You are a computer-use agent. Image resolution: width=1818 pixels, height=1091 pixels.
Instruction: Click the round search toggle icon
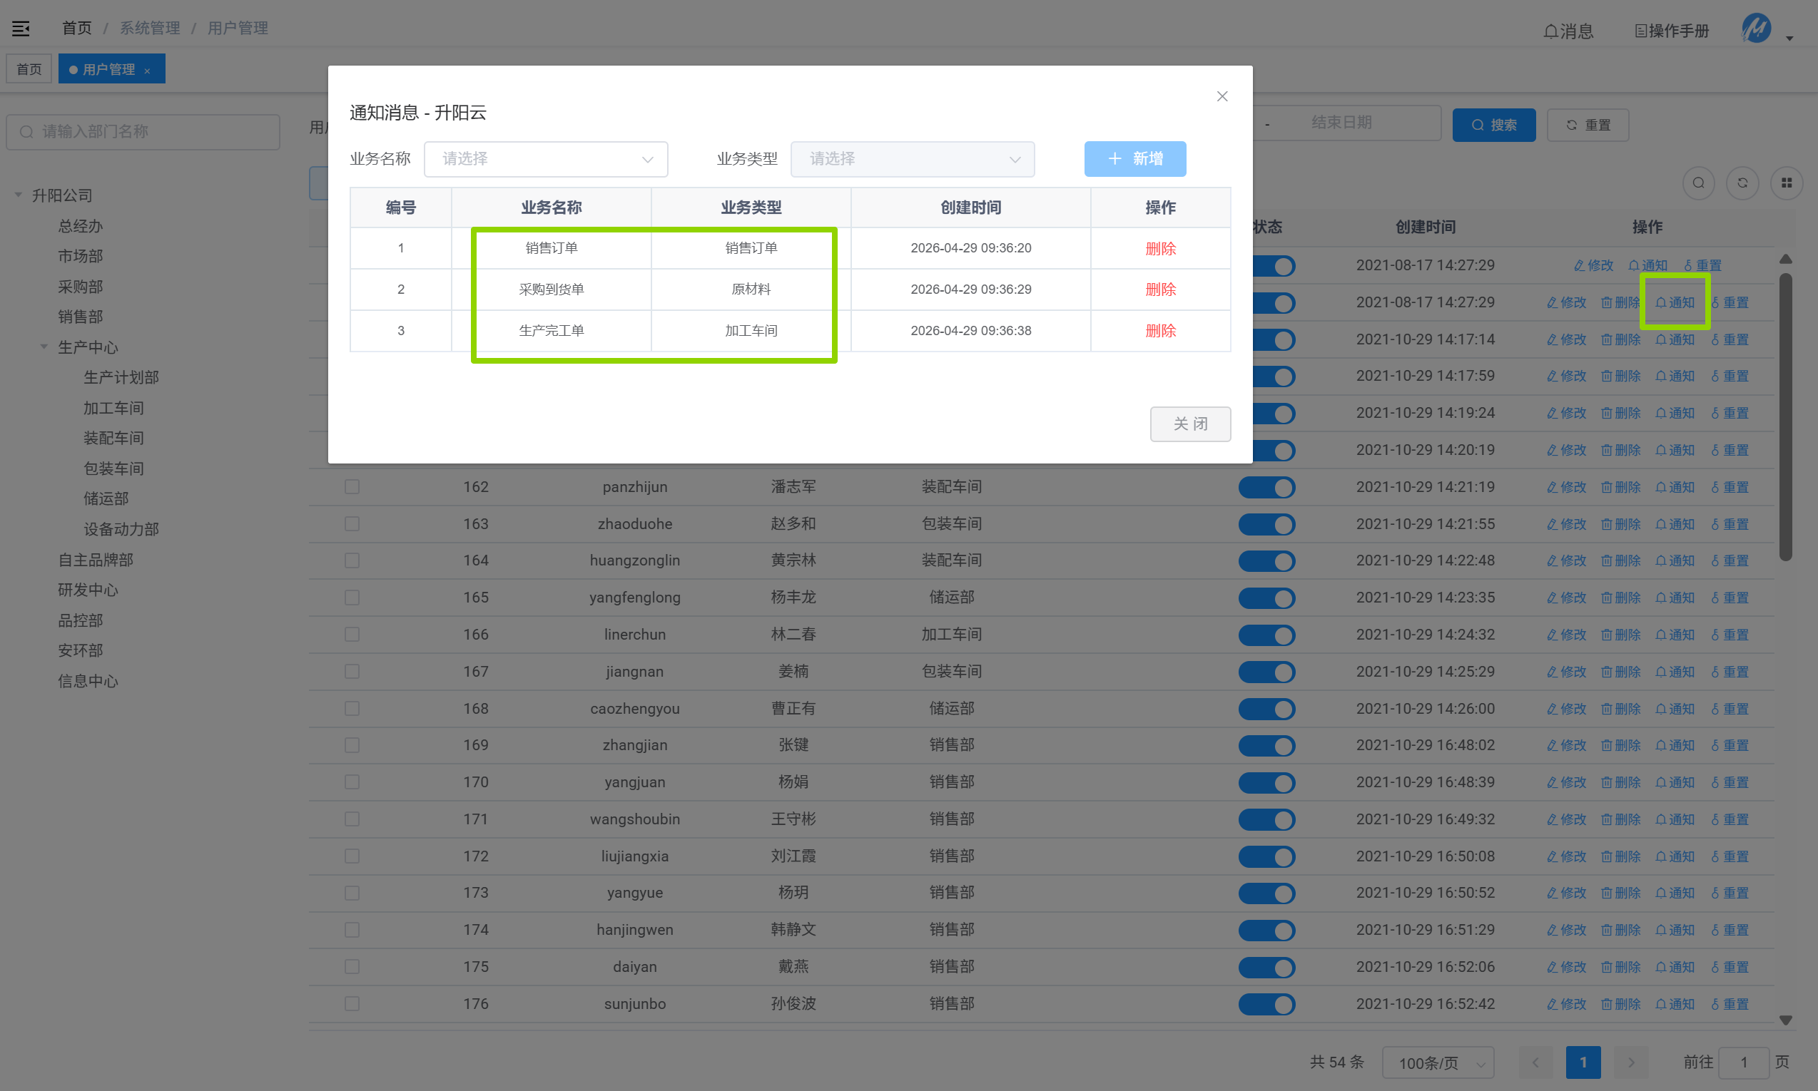1698,183
